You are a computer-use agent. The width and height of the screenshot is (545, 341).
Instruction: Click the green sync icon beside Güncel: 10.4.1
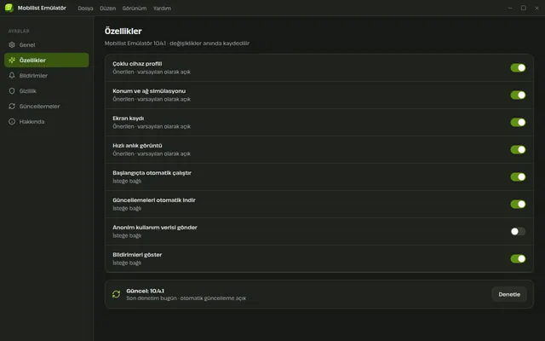click(116, 294)
